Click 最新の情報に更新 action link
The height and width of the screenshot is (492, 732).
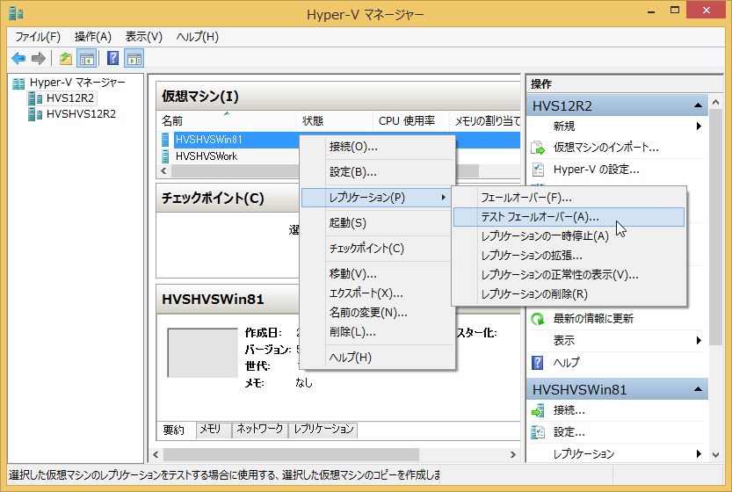[x=593, y=319]
